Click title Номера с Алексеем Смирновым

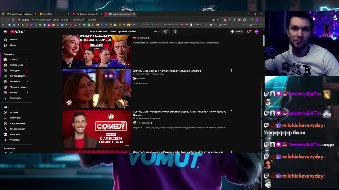pos(180,113)
